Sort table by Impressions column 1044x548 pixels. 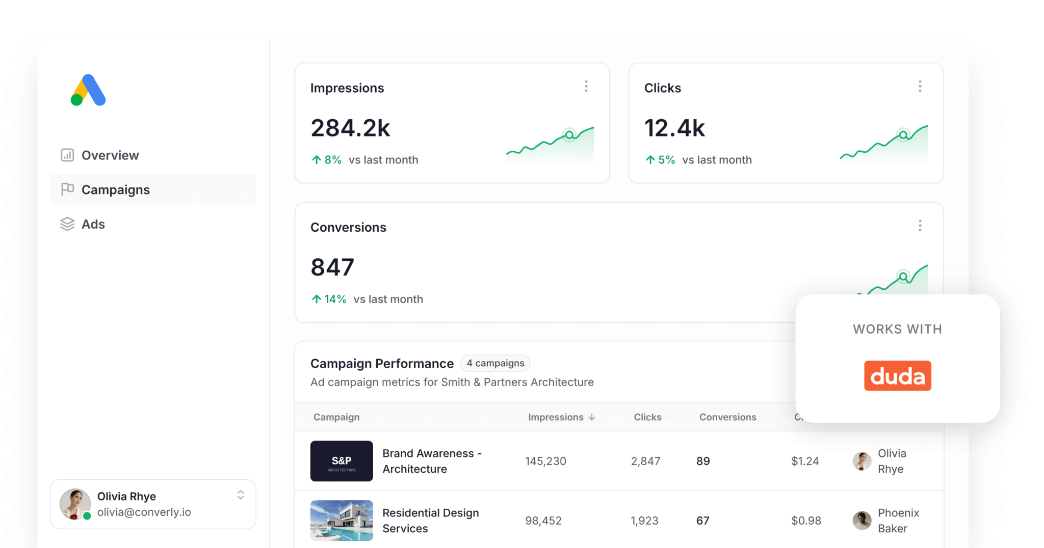561,417
